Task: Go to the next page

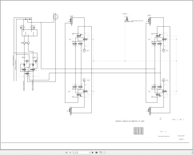Action: coord(93,152)
